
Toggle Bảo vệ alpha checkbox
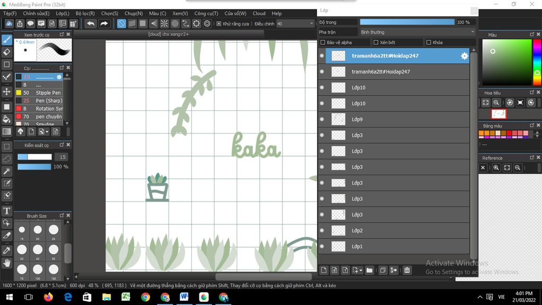click(x=323, y=42)
